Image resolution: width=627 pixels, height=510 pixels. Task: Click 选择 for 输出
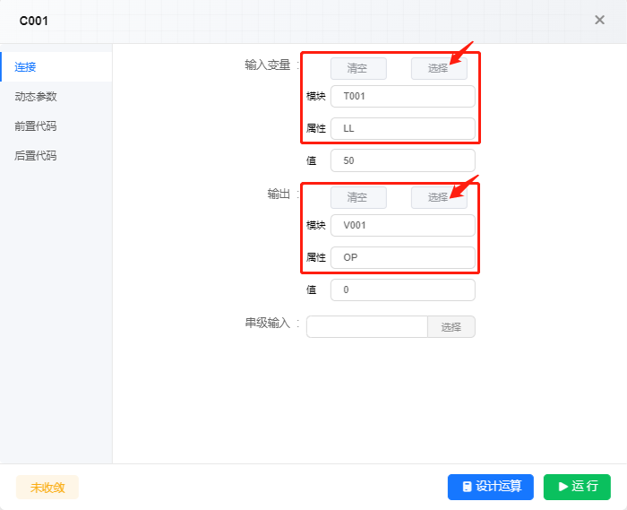[439, 197]
